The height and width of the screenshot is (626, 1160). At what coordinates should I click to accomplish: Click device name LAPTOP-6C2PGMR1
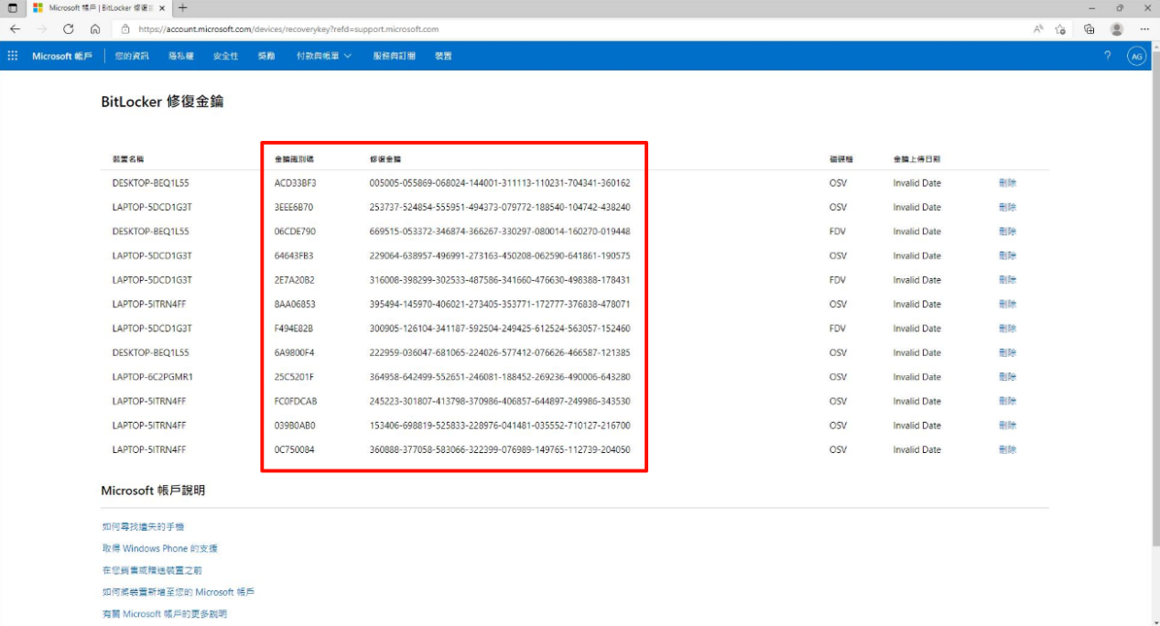152,377
